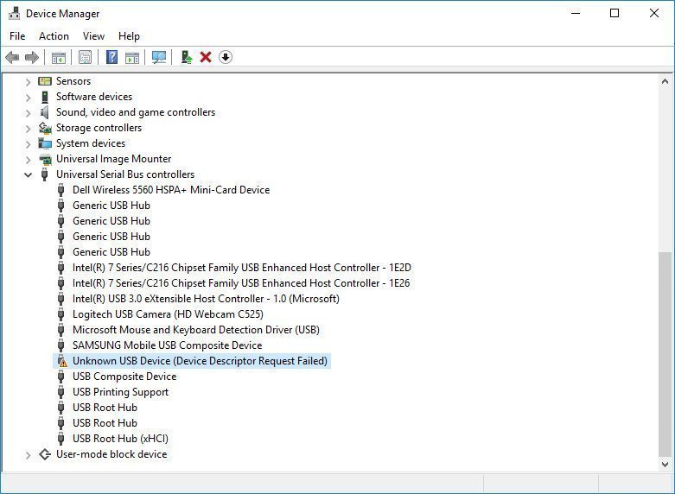
Task: Select Intel USB Enhanced Host Controller - 1E2D
Action: (241, 268)
